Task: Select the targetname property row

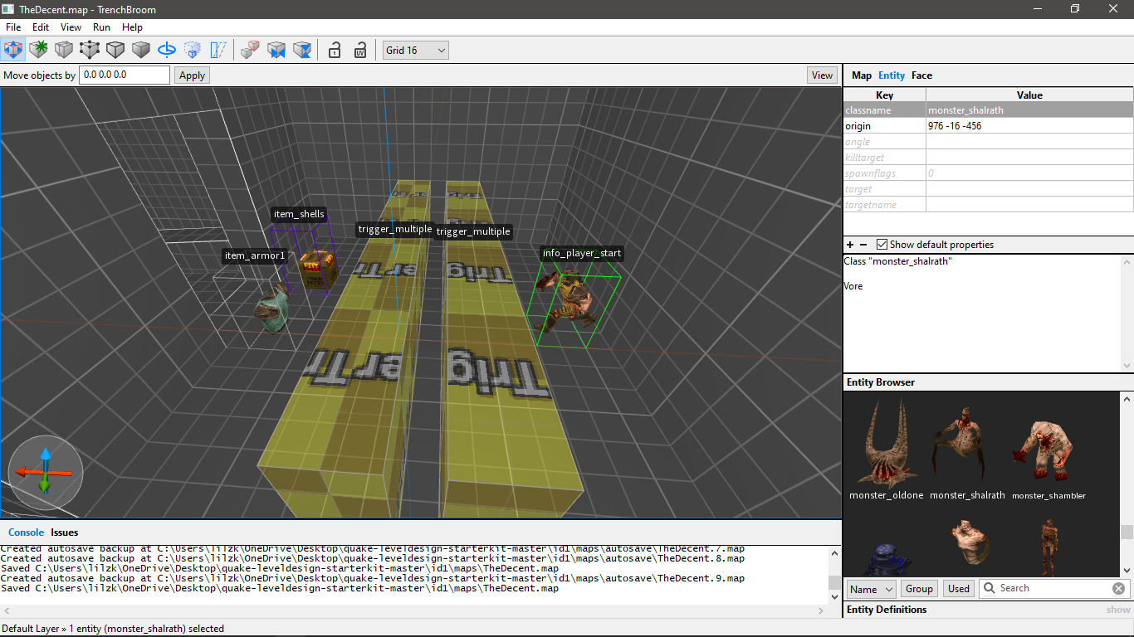Action: (x=988, y=205)
